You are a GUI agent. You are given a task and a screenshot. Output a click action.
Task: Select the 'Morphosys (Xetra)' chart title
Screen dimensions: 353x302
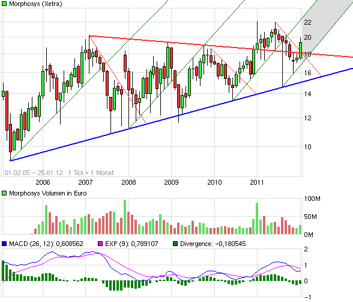[35, 4]
